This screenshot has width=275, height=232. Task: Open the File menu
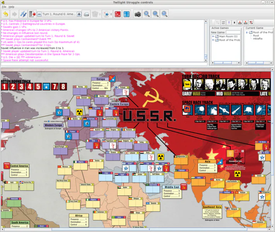coord(4,7)
